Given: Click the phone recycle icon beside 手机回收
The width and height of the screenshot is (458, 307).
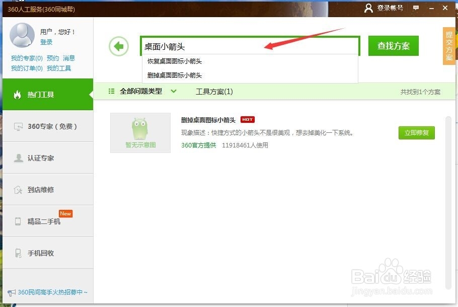Looking at the screenshot, I should (x=18, y=253).
